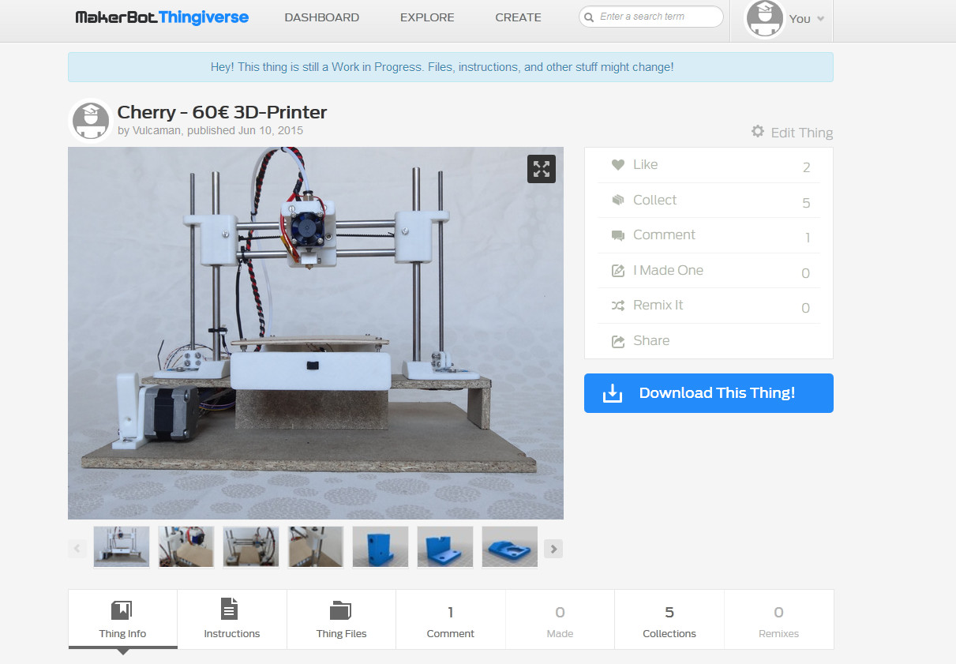The width and height of the screenshot is (956, 664).
Task: Open the MakerBot Thingiverse home logo
Action: 162,17
